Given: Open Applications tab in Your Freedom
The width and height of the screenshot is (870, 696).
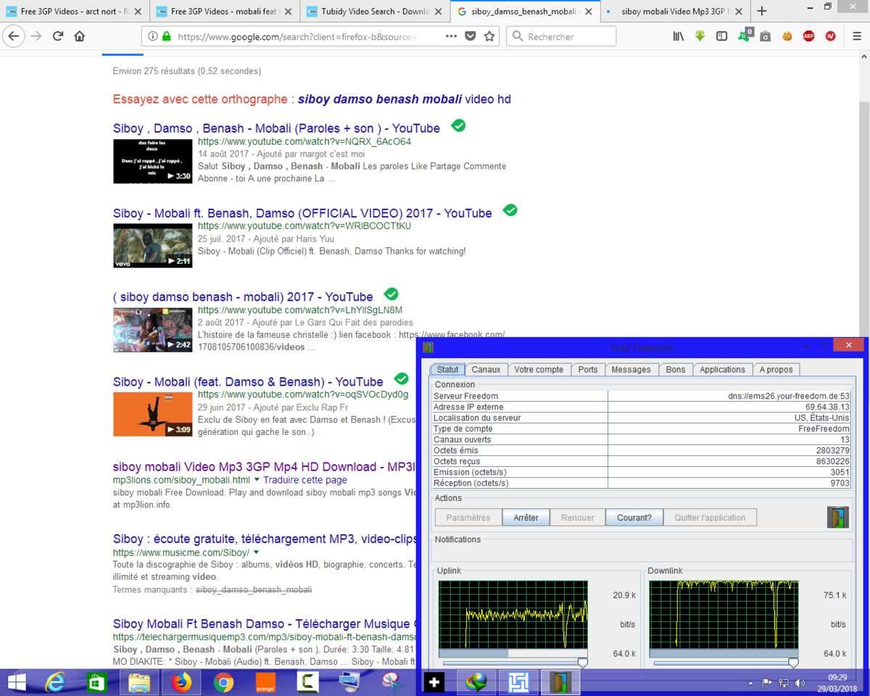Looking at the screenshot, I should pyautogui.click(x=722, y=370).
